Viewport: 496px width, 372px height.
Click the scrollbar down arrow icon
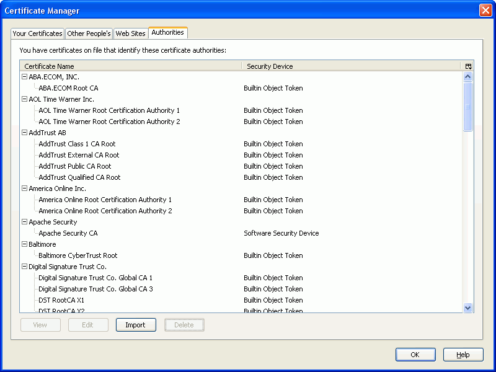click(468, 307)
